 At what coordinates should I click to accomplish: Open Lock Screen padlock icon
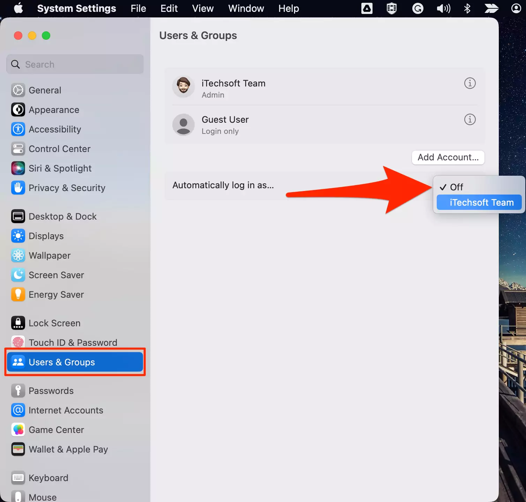[x=18, y=323]
